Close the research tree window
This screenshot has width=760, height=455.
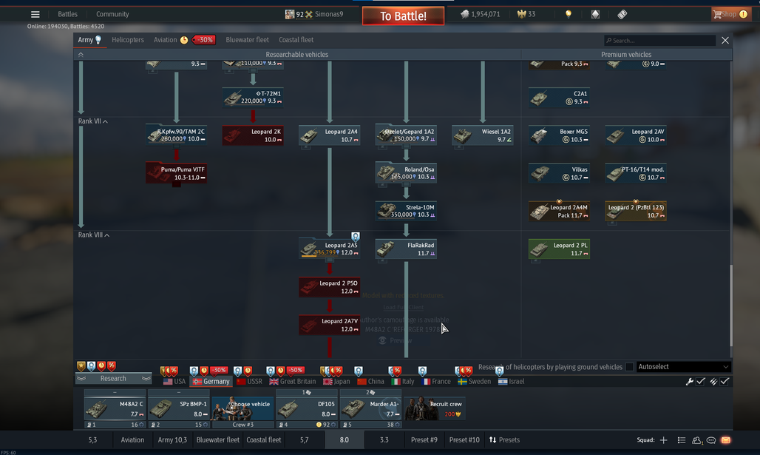(x=725, y=40)
